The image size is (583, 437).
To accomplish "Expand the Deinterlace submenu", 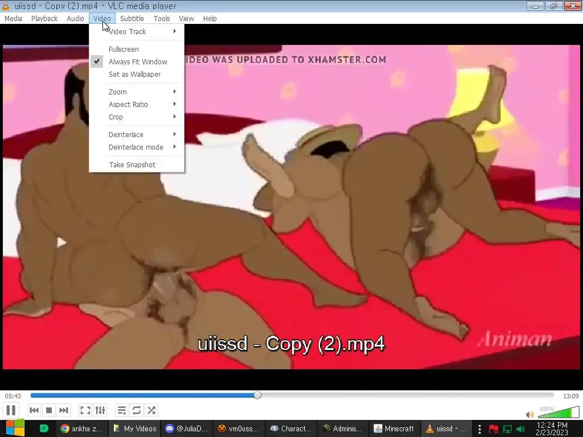I will point(137,134).
